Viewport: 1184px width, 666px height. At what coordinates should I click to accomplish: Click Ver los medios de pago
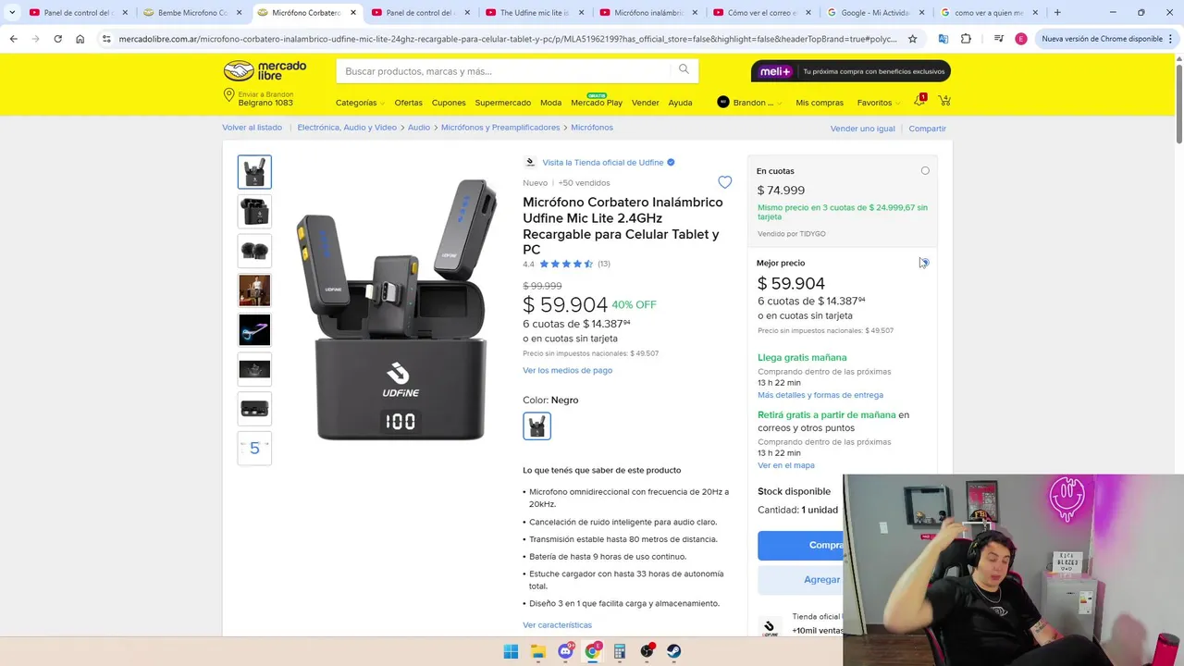pyautogui.click(x=567, y=370)
